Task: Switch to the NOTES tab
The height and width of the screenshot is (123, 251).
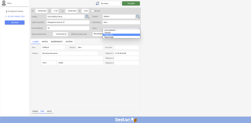Action: click(45, 42)
